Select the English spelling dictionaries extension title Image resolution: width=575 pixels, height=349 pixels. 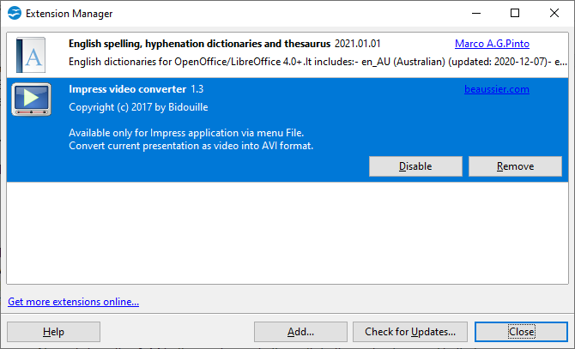[199, 44]
